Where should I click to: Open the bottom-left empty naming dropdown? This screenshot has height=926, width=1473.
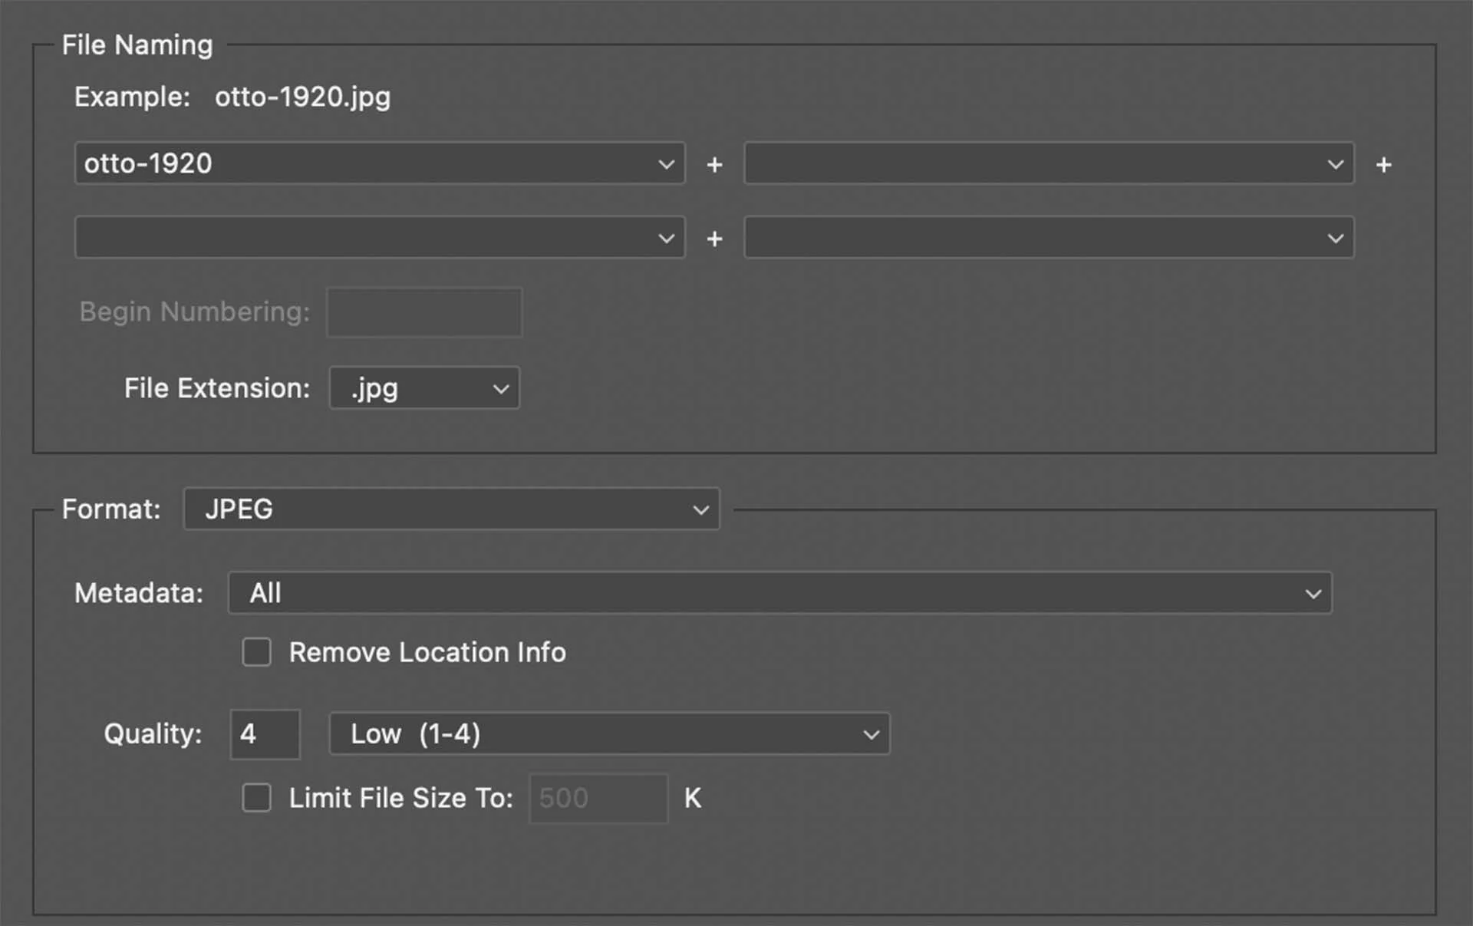pyautogui.click(x=379, y=238)
